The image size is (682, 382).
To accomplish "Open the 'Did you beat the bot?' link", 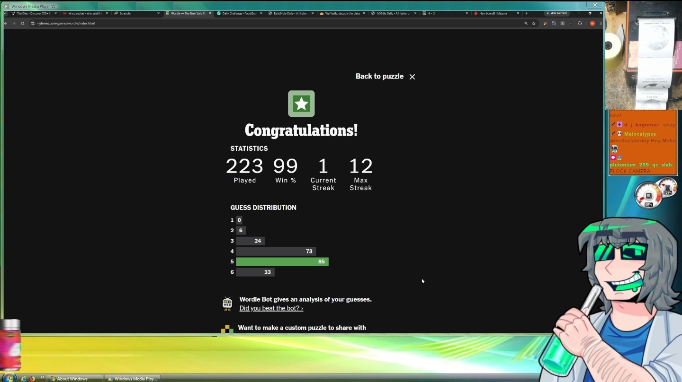I will 271,308.
